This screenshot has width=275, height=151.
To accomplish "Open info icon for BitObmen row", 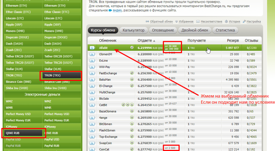I will [92, 124].
